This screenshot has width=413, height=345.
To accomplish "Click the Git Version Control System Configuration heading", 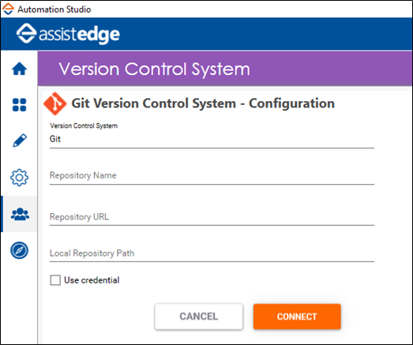I will pyautogui.click(x=203, y=103).
